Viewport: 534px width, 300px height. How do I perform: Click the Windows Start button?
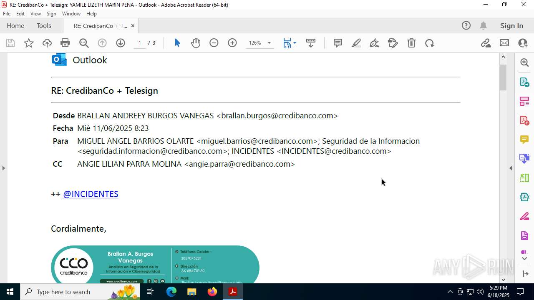tap(10, 292)
